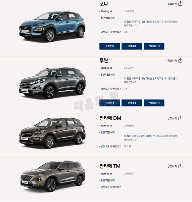
Task: Click 견적내기 button under 코나
Action: click(132, 46)
